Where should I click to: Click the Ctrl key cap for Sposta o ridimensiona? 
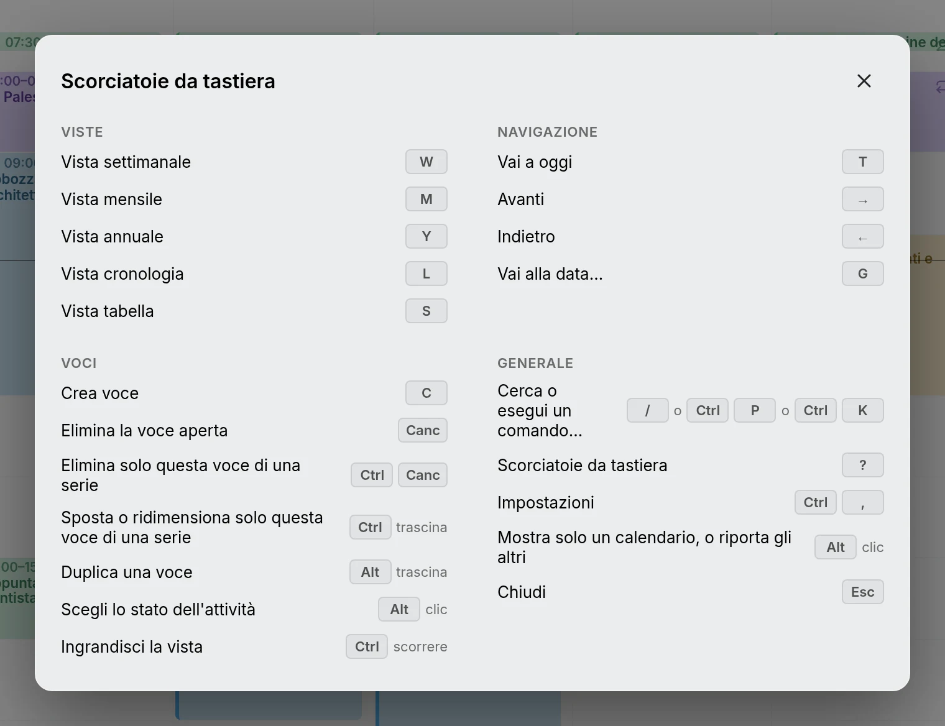coord(370,527)
